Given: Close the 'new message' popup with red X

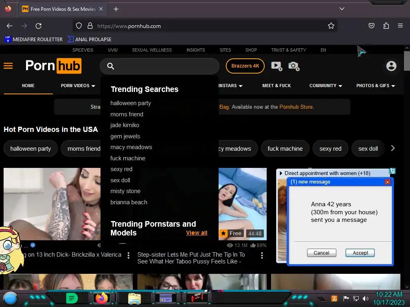Looking at the screenshot, I should pos(388,182).
